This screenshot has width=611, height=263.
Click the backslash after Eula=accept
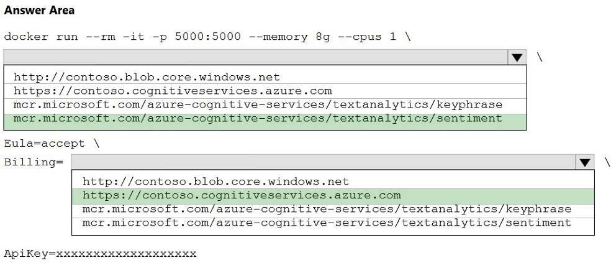click(x=96, y=144)
